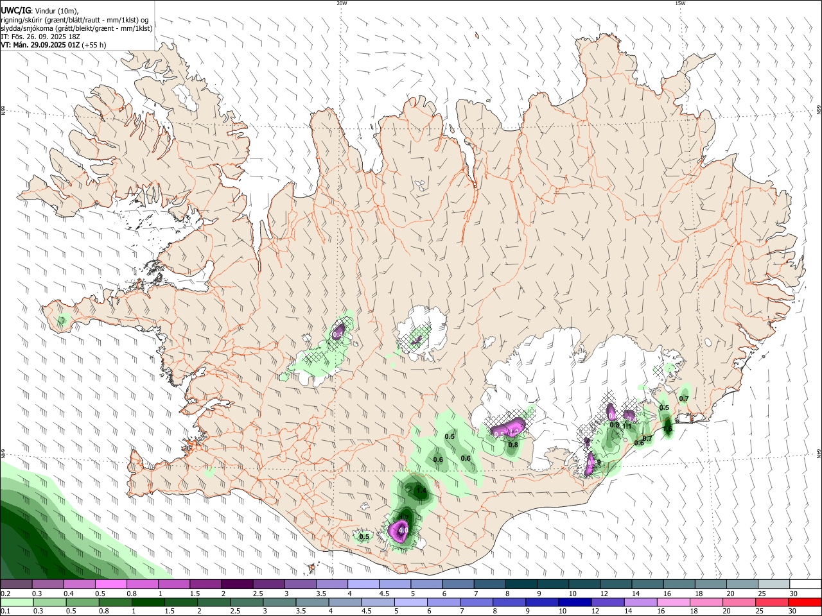Viewport: 822px width, 616px height.
Task: Click the mauve snow swatch at 0.2
Action: [17, 585]
